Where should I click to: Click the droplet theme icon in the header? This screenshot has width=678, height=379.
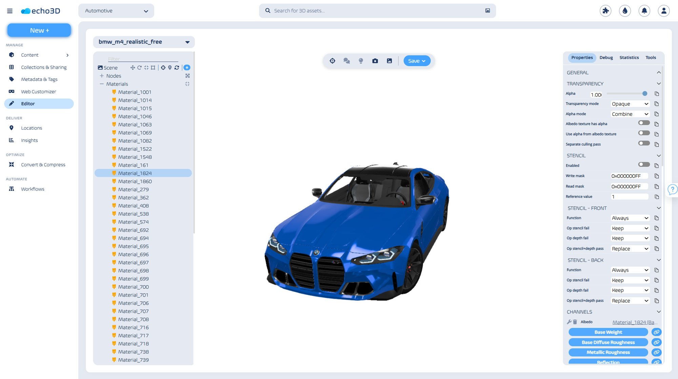click(625, 11)
